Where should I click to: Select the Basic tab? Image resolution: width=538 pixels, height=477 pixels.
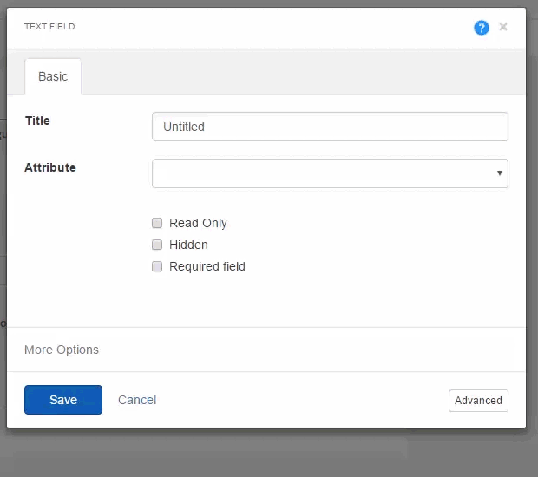pyautogui.click(x=53, y=76)
